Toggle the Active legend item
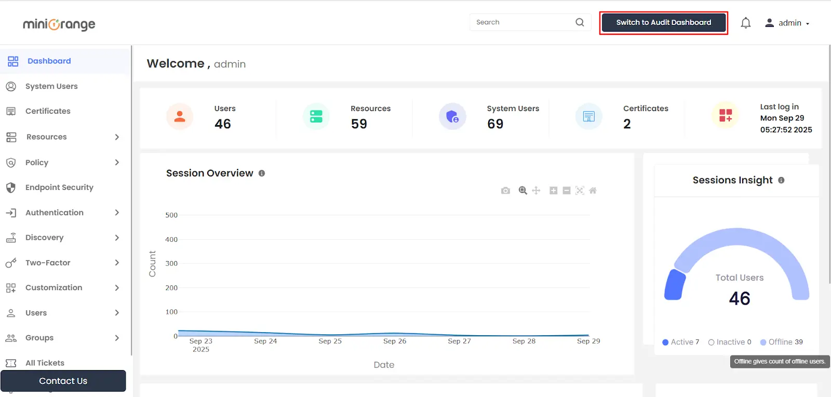 (681, 342)
